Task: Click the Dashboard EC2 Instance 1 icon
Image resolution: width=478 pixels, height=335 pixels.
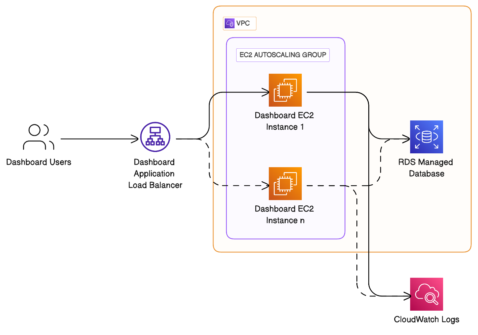Action: point(285,90)
